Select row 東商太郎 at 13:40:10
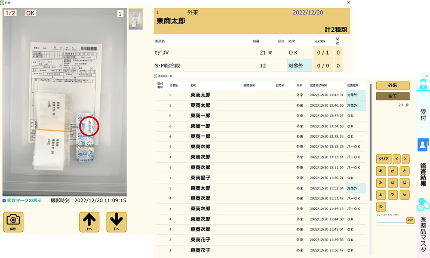 261,105
